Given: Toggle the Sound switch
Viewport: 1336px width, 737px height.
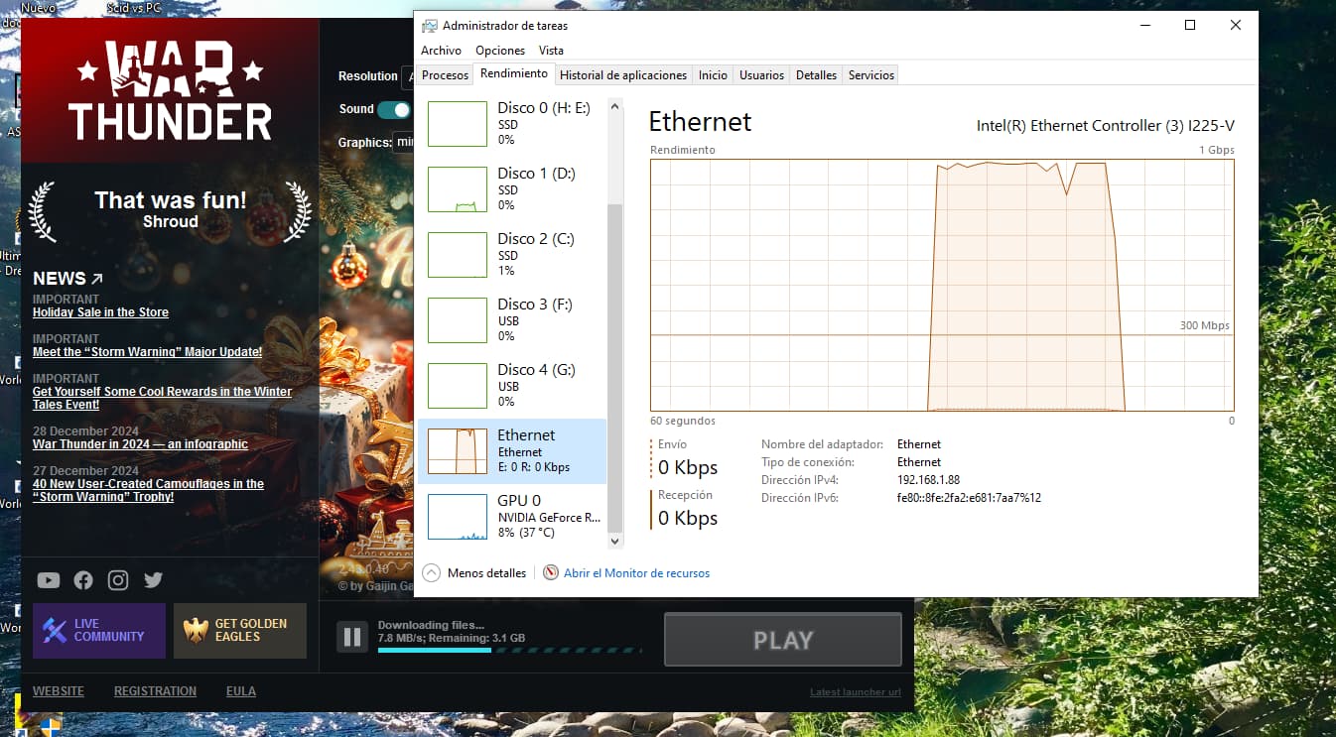Looking at the screenshot, I should pyautogui.click(x=394, y=109).
